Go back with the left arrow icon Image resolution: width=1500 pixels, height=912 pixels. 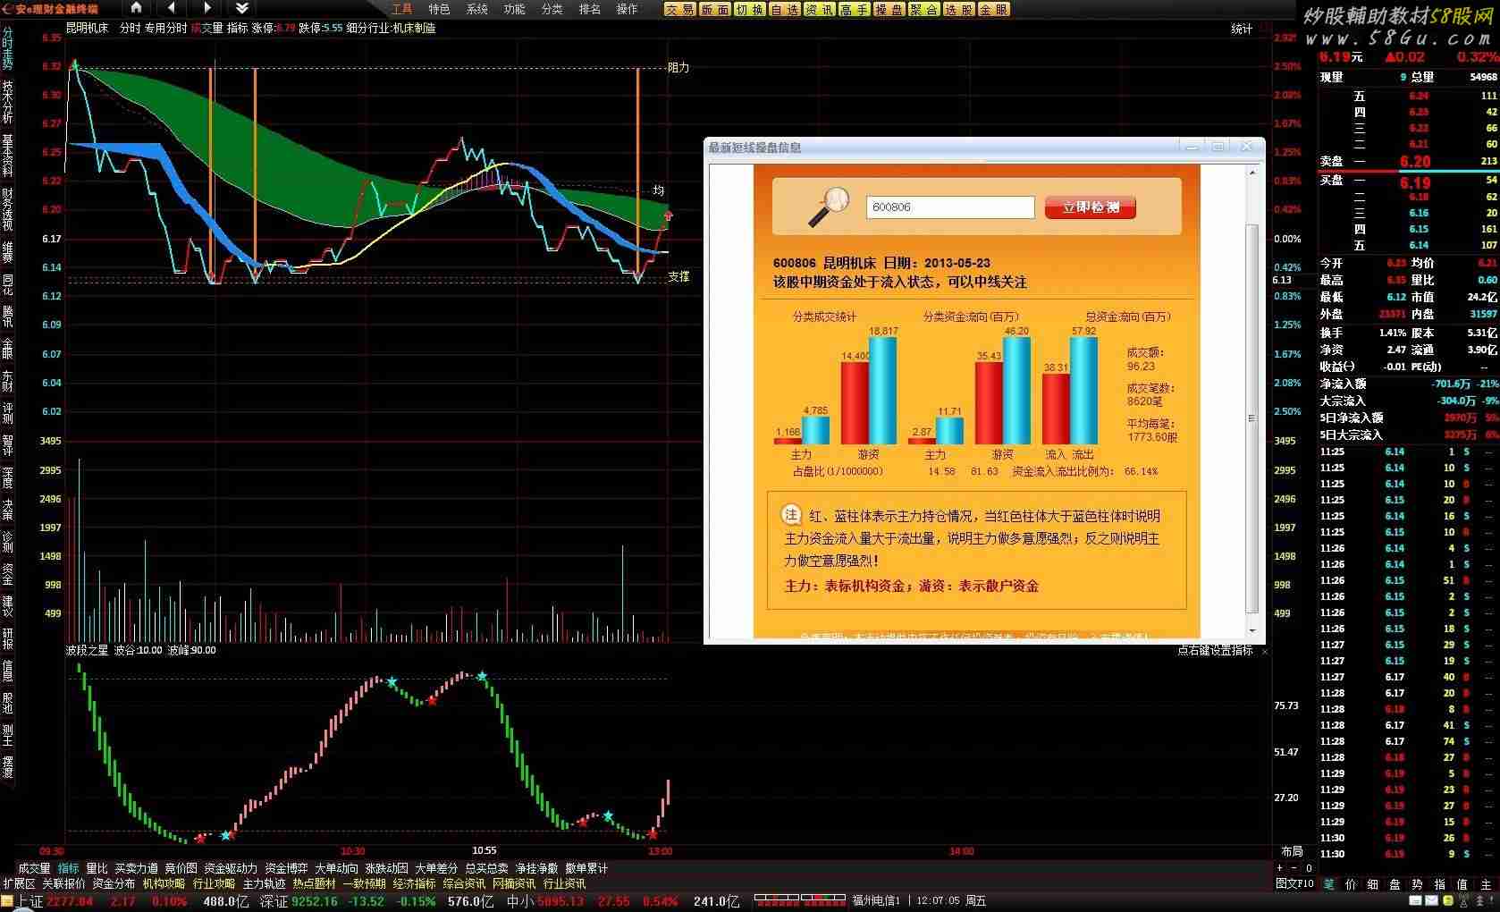[x=172, y=8]
